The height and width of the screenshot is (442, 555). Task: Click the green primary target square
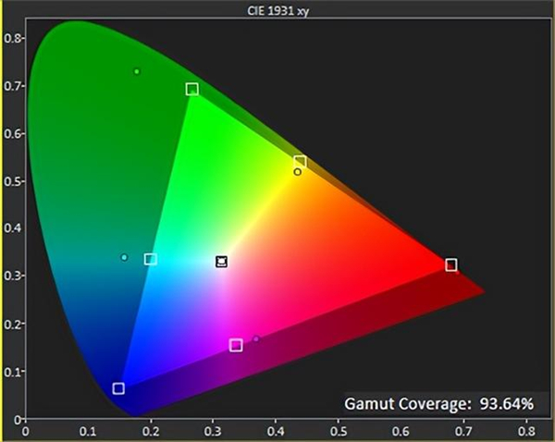[191, 90]
